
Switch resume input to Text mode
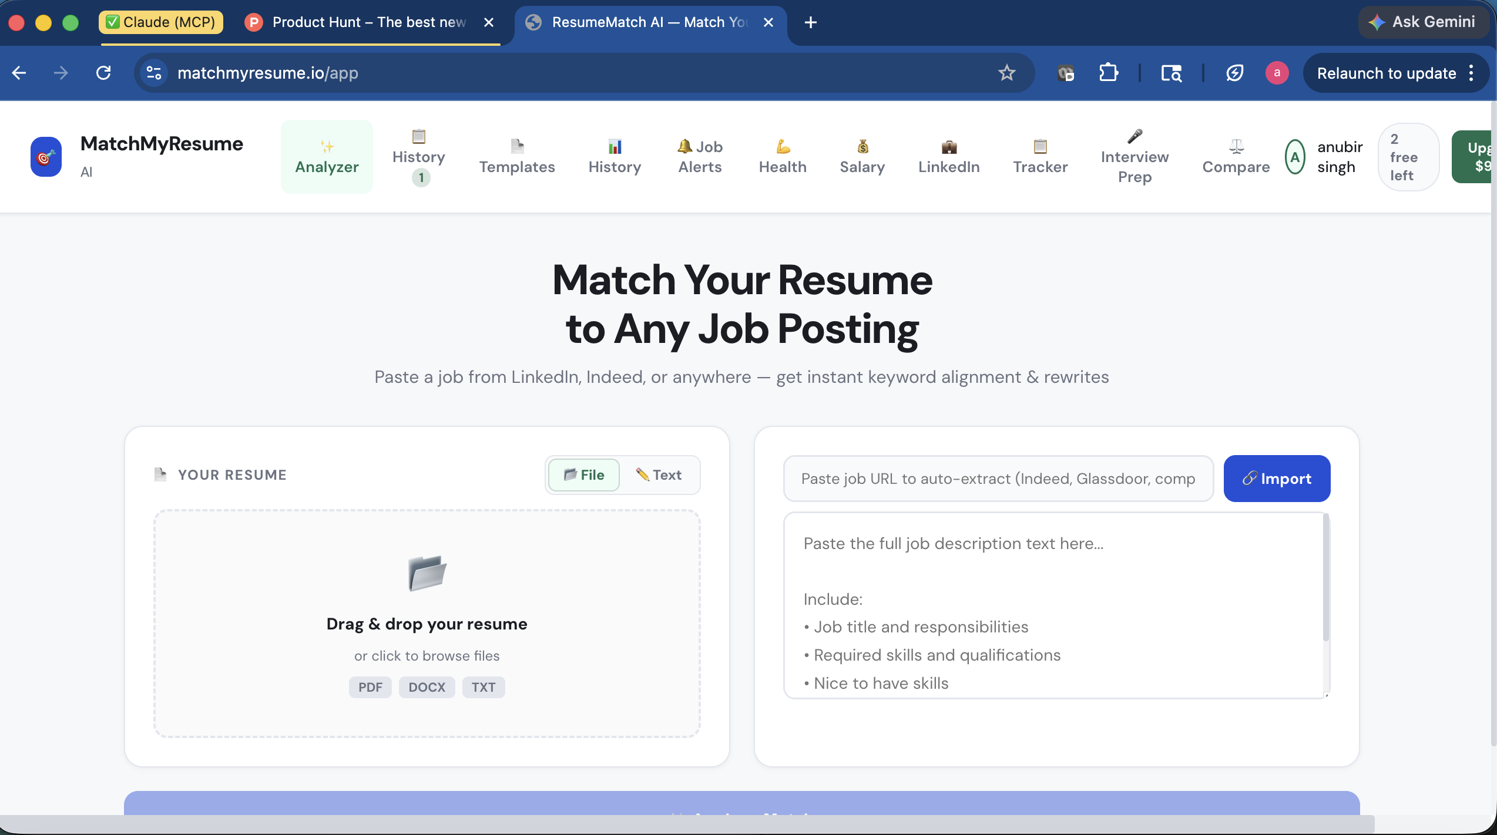coord(660,474)
